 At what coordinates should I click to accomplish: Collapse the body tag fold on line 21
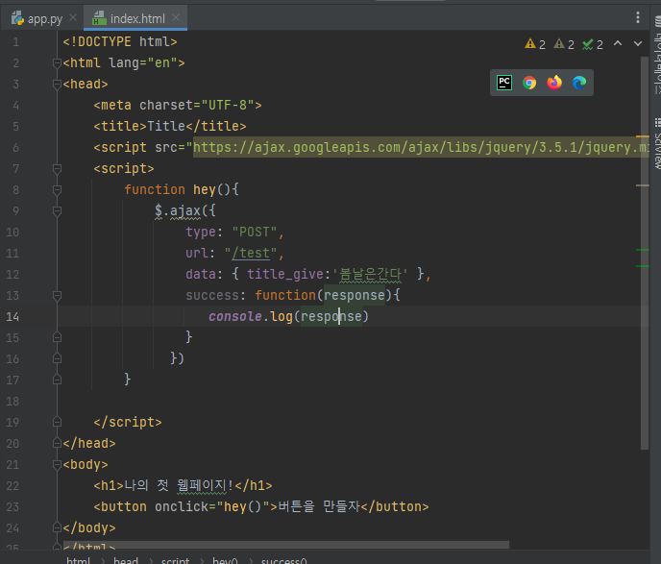click(x=57, y=464)
